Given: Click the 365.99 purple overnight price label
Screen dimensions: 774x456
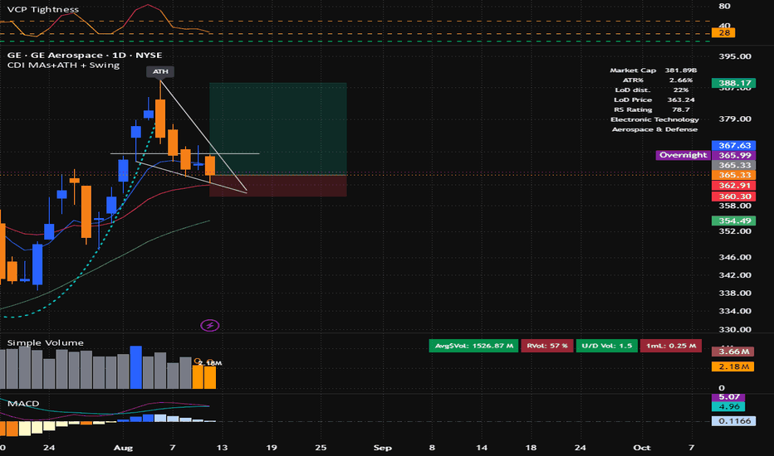Looking at the screenshot, I should [x=734, y=155].
